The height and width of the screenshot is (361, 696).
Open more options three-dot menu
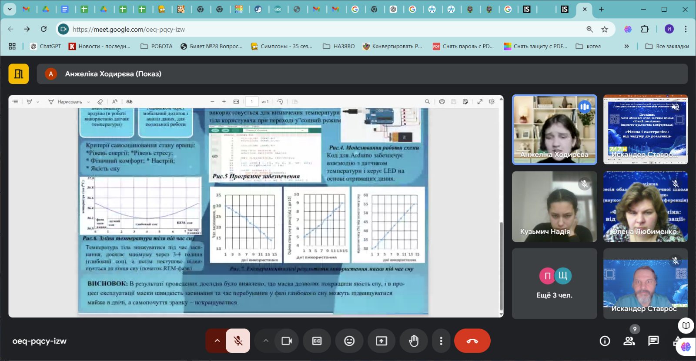point(441,341)
